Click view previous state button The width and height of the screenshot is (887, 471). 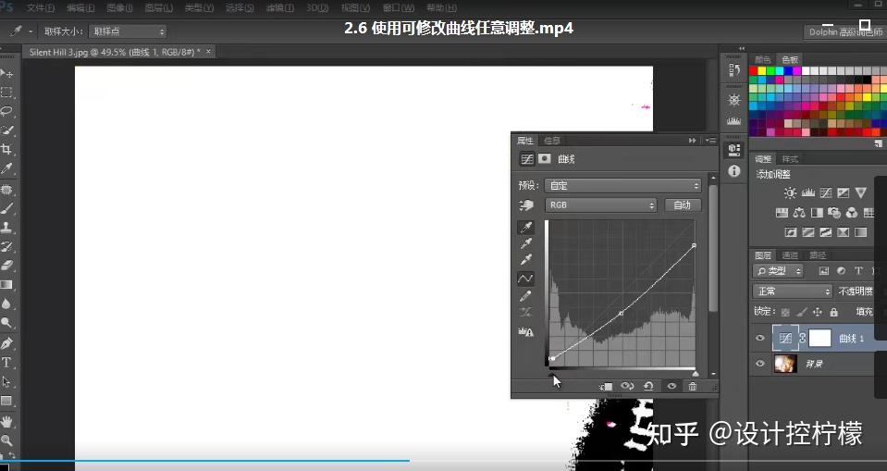(627, 386)
